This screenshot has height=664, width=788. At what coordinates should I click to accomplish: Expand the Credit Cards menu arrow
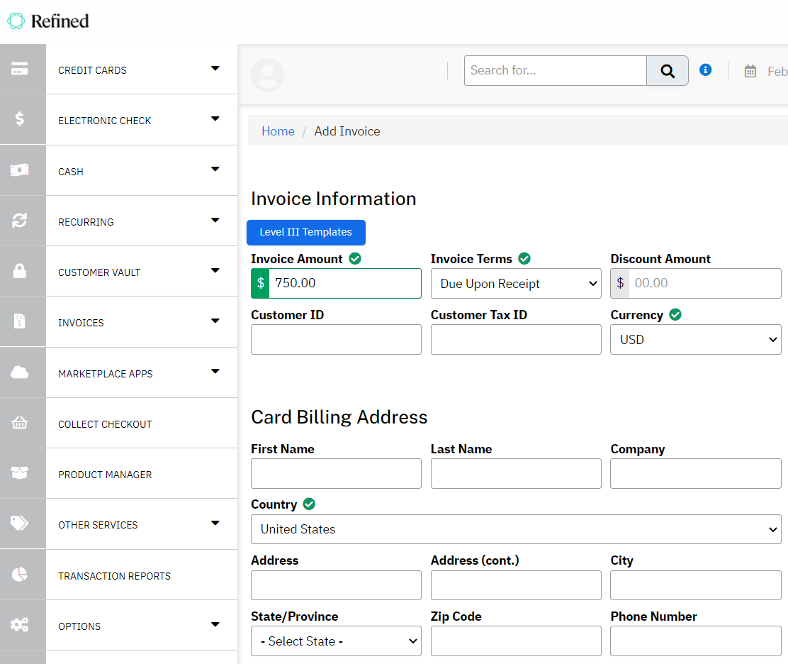[215, 68]
